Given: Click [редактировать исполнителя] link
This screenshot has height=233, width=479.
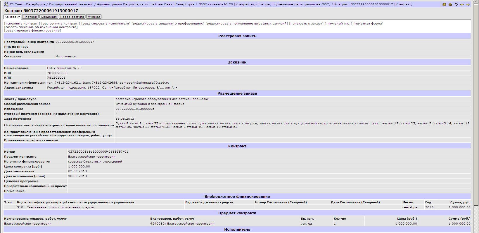Looking at the screenshot, I should tap(106, 24).
